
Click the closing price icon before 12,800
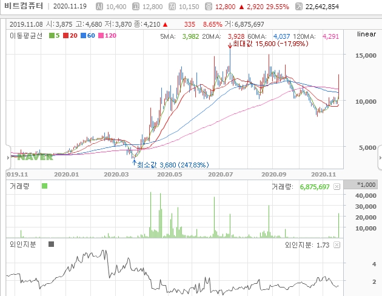(209, 7)
